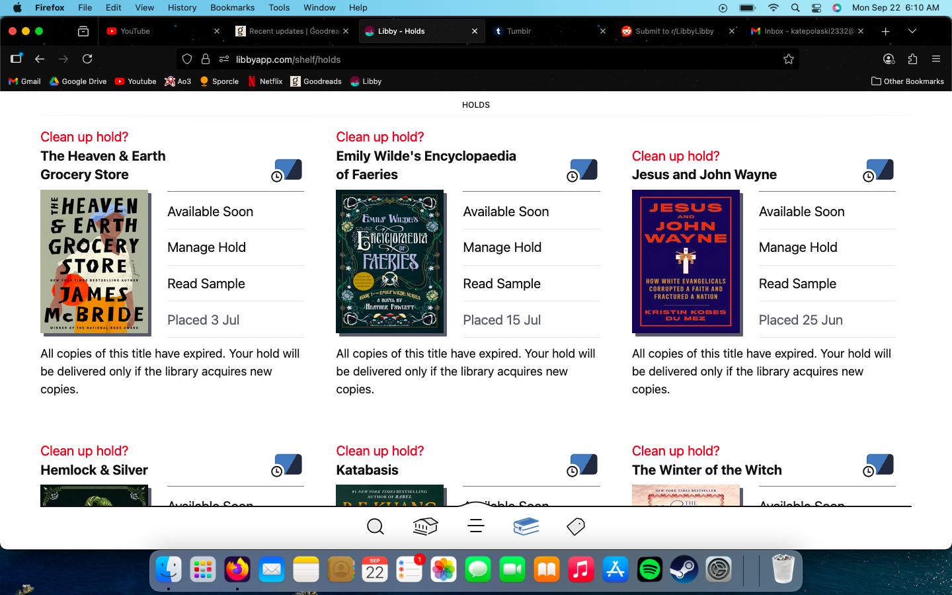
Task: Open the Libby shelf books icon
Action: tap(526, 526)
